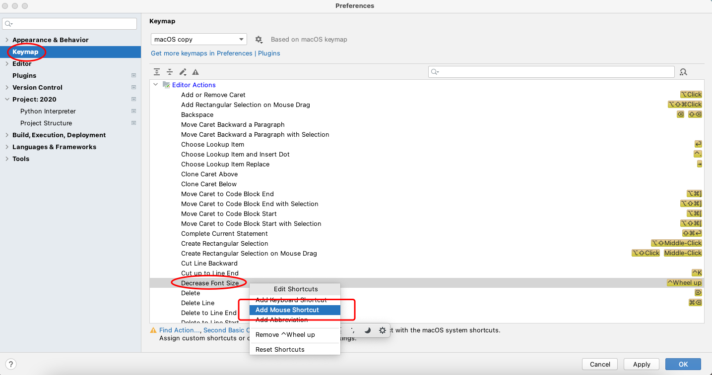Image resolution: width=712 pixels, height=375 pixels.
Task: Click the Find Actions by Shortcut icon
Action: point(683,72)
